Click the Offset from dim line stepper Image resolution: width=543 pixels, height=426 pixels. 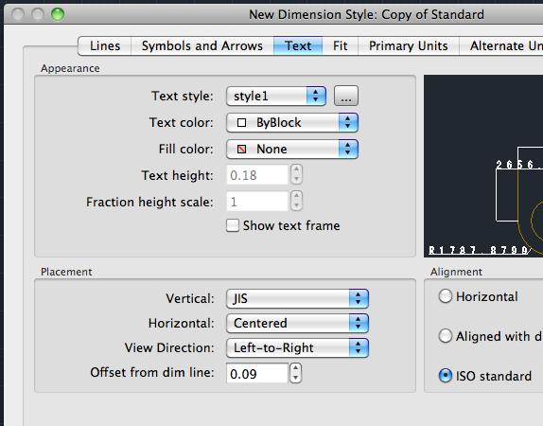(296, 373)
